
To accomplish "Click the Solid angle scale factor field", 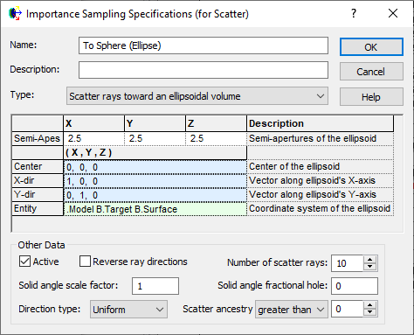I will coord(155,286).
